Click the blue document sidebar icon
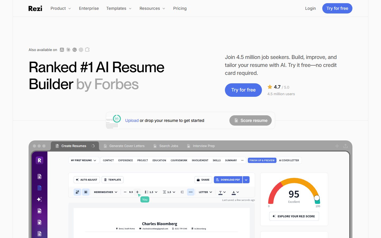381x238 pixels. [39, 188]
